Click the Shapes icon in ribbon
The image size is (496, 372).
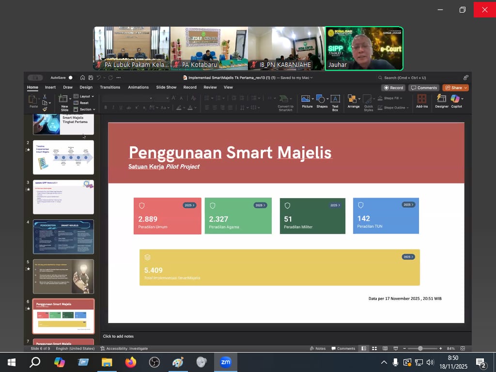(x=321, y=99)
